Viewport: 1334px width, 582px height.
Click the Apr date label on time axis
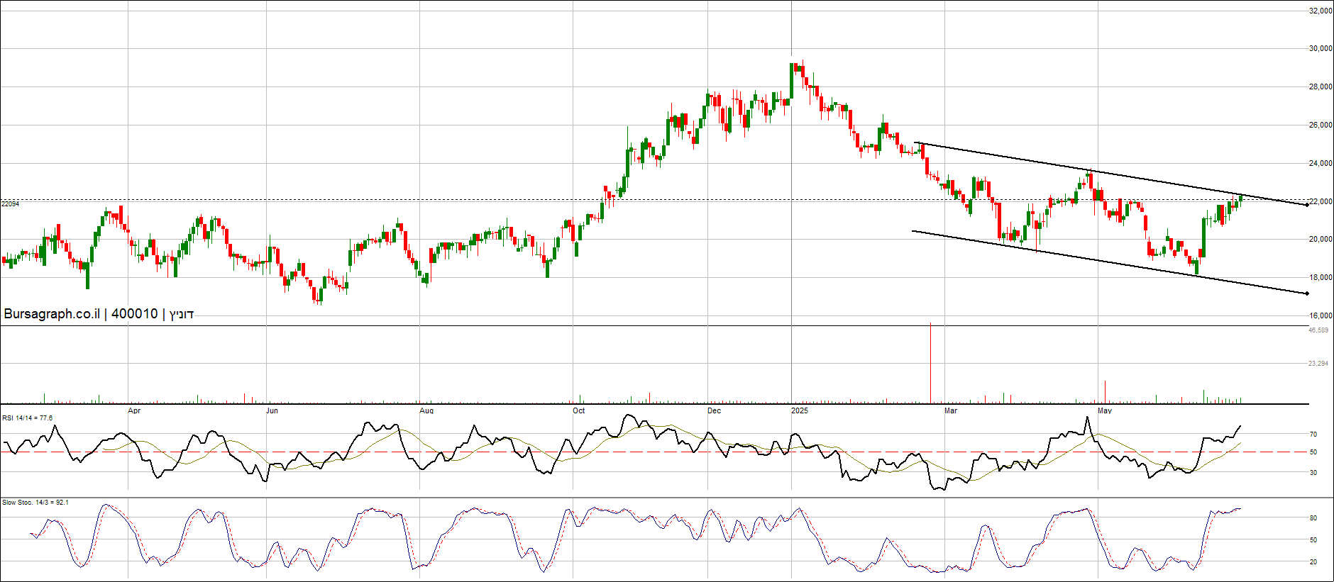click(x=134, y=410)
